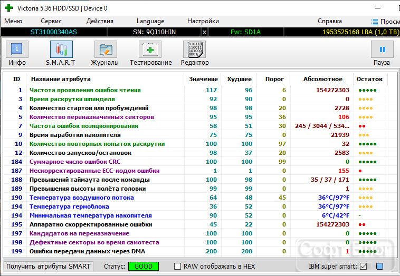
Task: Open the Инфо drive info panel
Action: pyautogui.click(x=17, y=50)
